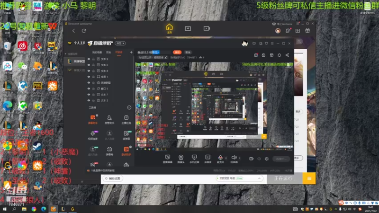Collapse the 全部应用 app list
The height and width of the screenshot is (213, 379).
[65, 54]
